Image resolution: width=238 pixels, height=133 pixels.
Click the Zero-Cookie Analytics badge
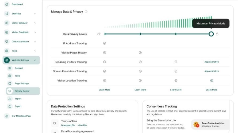click(210, 124)
